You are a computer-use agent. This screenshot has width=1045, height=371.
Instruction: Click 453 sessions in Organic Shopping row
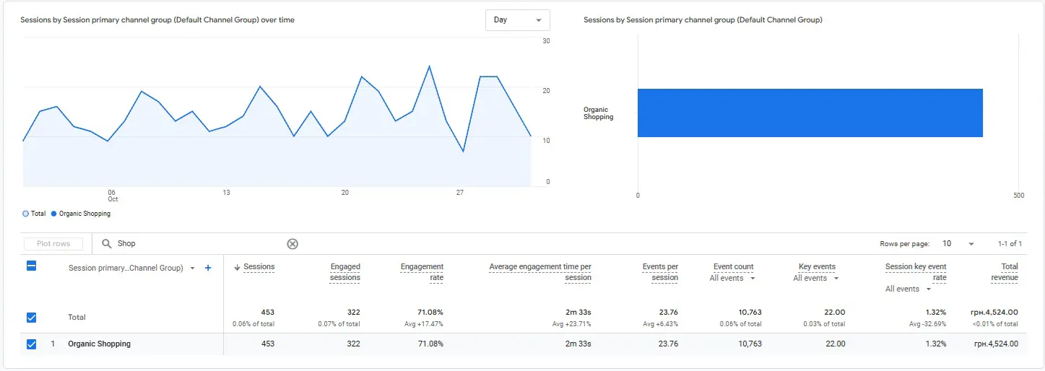point(267,344)
